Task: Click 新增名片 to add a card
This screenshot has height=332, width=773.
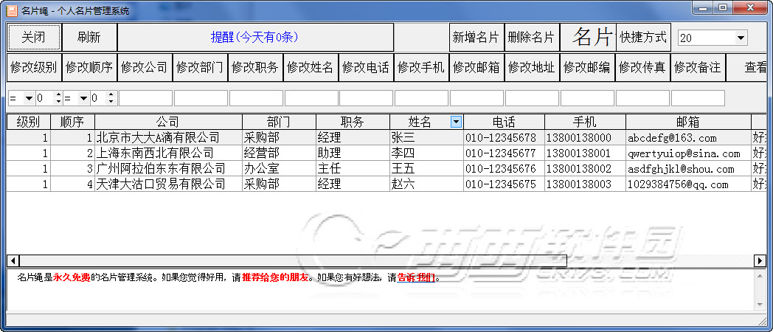Action: [x=476, y=37]
